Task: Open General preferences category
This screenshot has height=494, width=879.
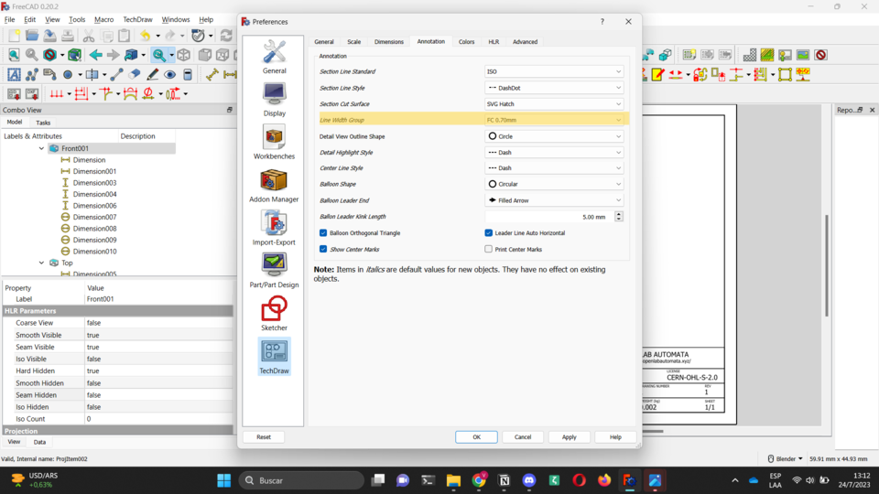Action: [274, 57]
